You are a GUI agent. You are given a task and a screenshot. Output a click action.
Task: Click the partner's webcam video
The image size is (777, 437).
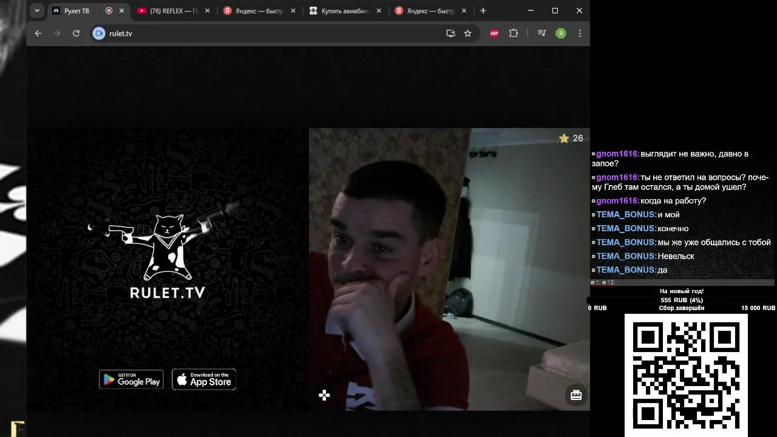pyautogui.click(x=449, y=269)
